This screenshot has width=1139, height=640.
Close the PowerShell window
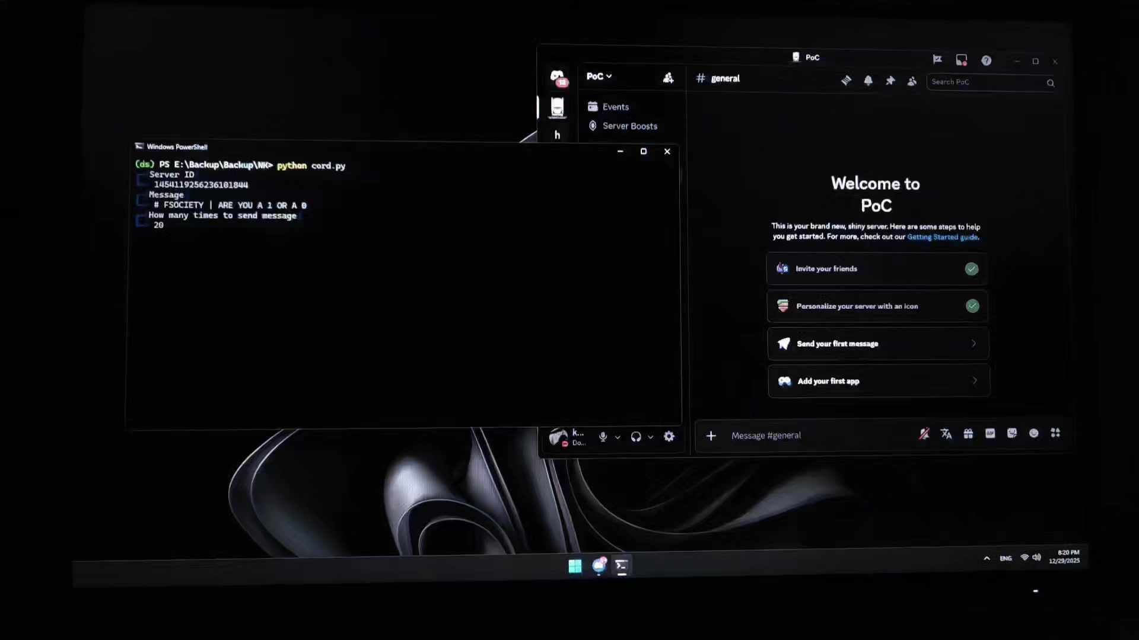click(667, 152)
